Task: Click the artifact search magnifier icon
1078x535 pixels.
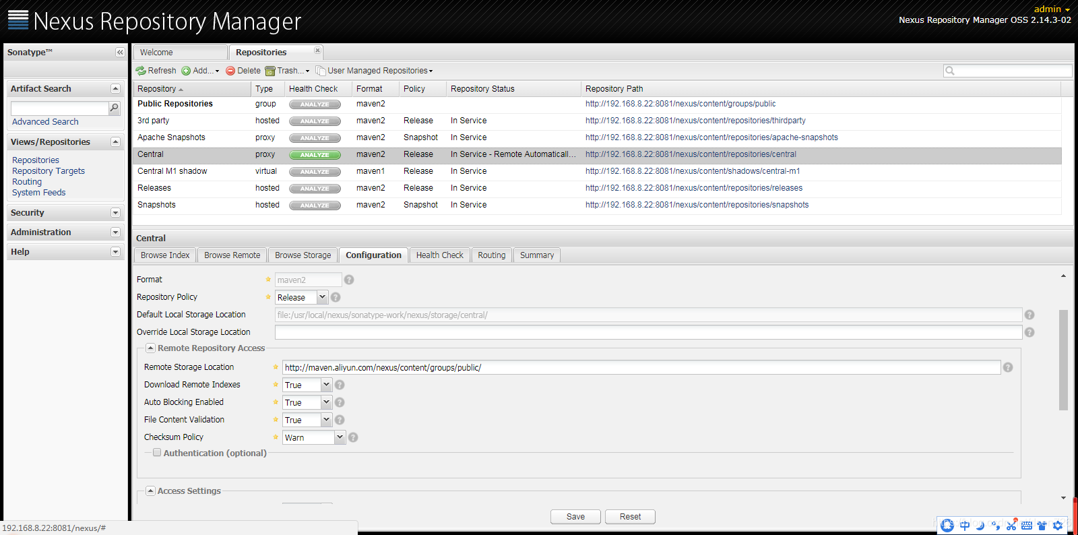Action: [x=115, y=108]
